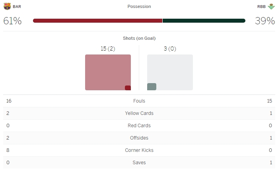
Task: Click the BAR team abbreviation
Action: (x=17, y=6)
